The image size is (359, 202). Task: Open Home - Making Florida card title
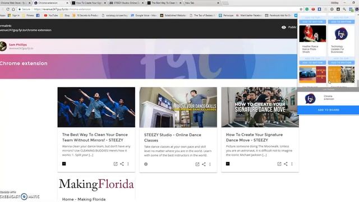[x=84, y=199]
